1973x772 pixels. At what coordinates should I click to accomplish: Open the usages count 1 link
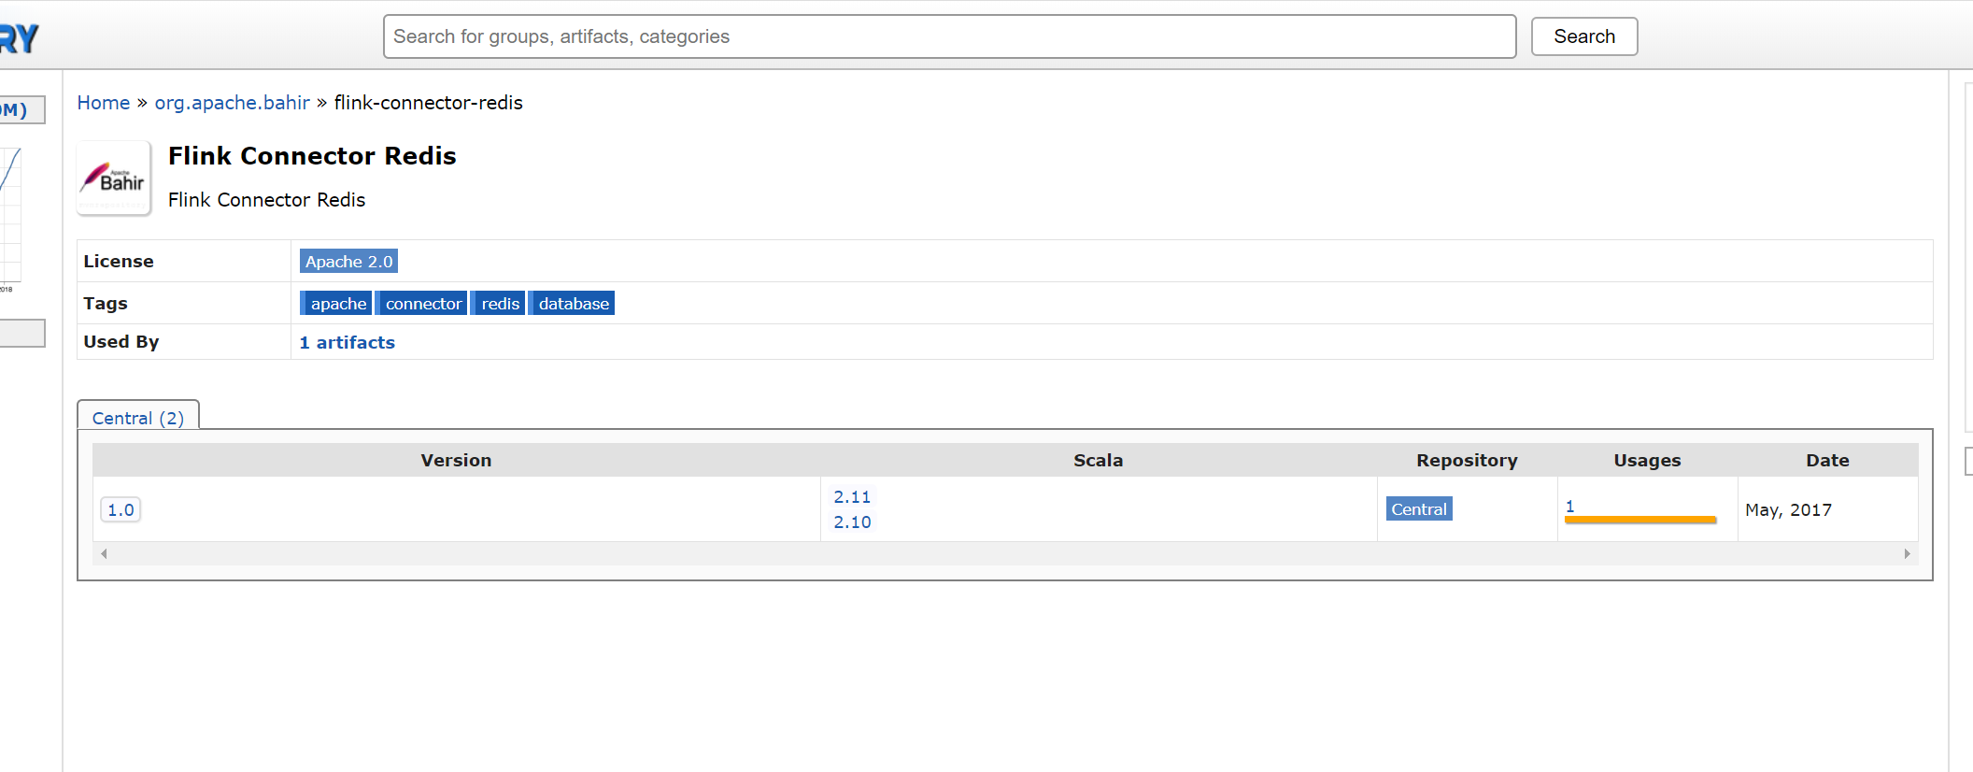(1570, 506)
